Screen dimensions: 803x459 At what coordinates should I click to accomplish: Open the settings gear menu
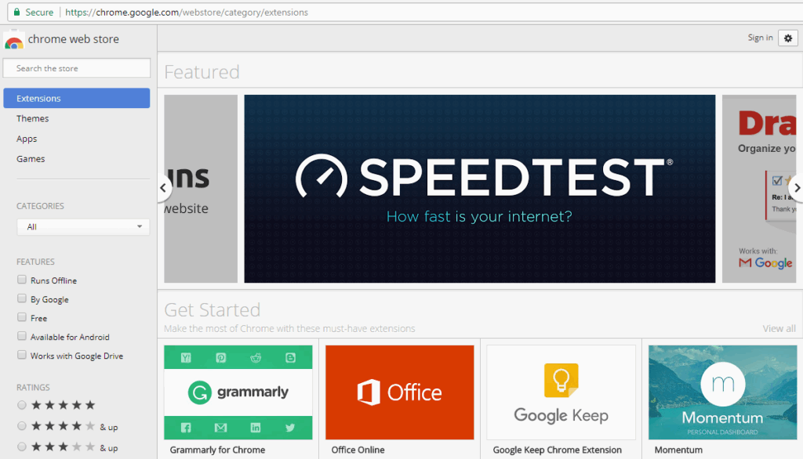[x=787, y=38]
